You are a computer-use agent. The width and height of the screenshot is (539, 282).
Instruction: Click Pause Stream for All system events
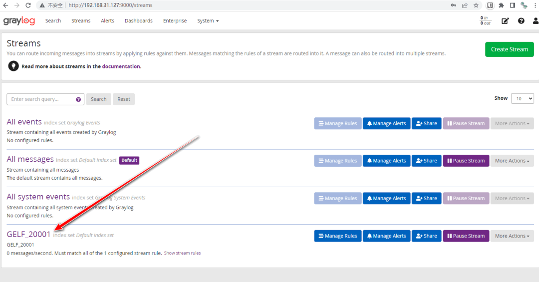tap(466, 198)
